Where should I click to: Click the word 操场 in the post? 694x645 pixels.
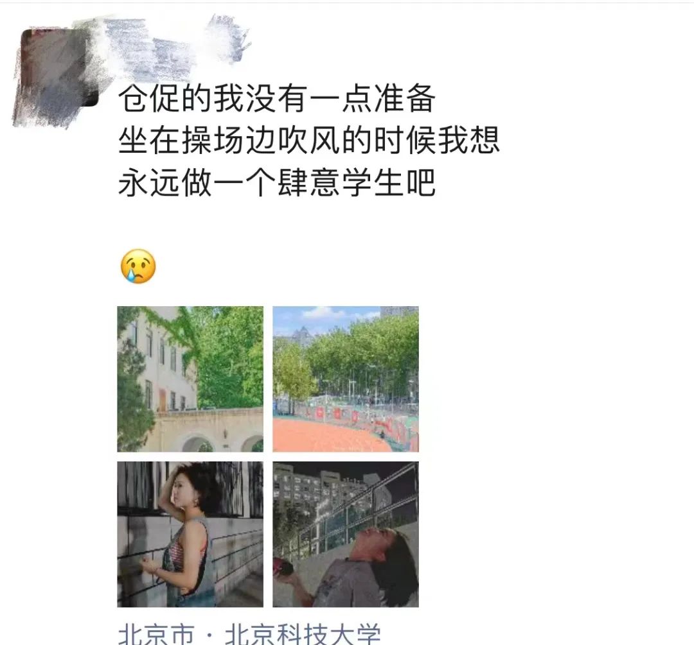click(x=213, y=141)
